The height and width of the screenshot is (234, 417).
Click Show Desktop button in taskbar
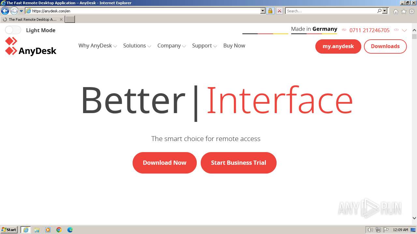413,230
